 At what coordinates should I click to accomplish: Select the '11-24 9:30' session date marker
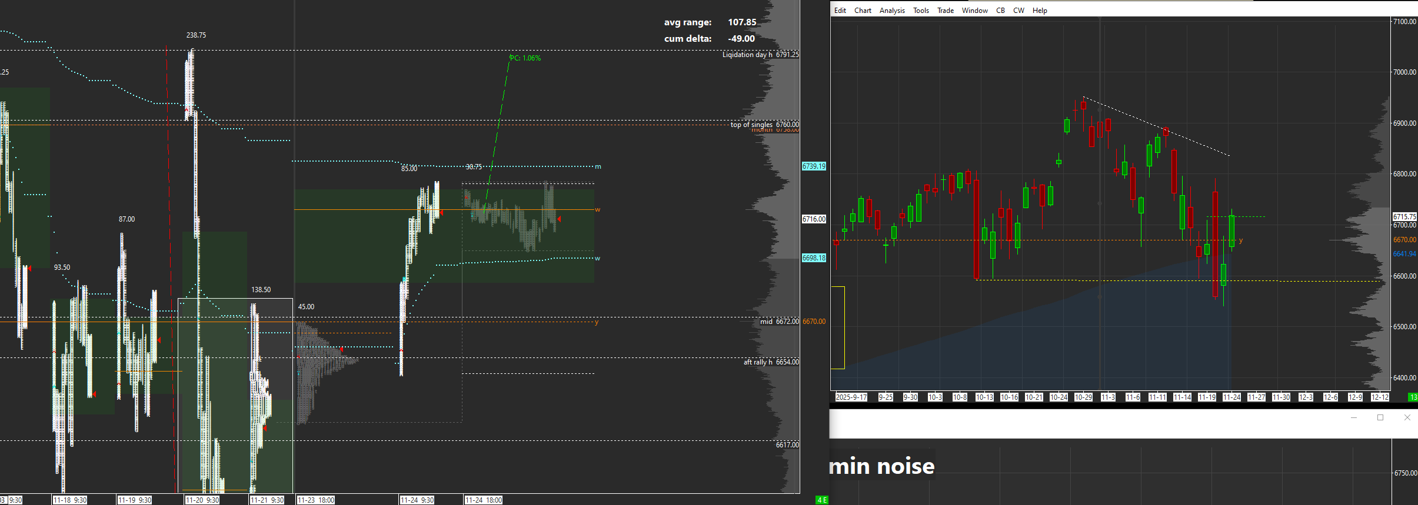pyautogui.click(x=417, y=500)
